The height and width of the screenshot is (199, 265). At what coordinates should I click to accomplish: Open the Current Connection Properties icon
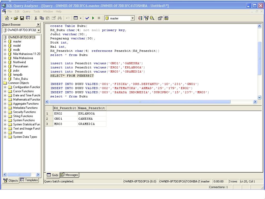[x=160, y=18]
